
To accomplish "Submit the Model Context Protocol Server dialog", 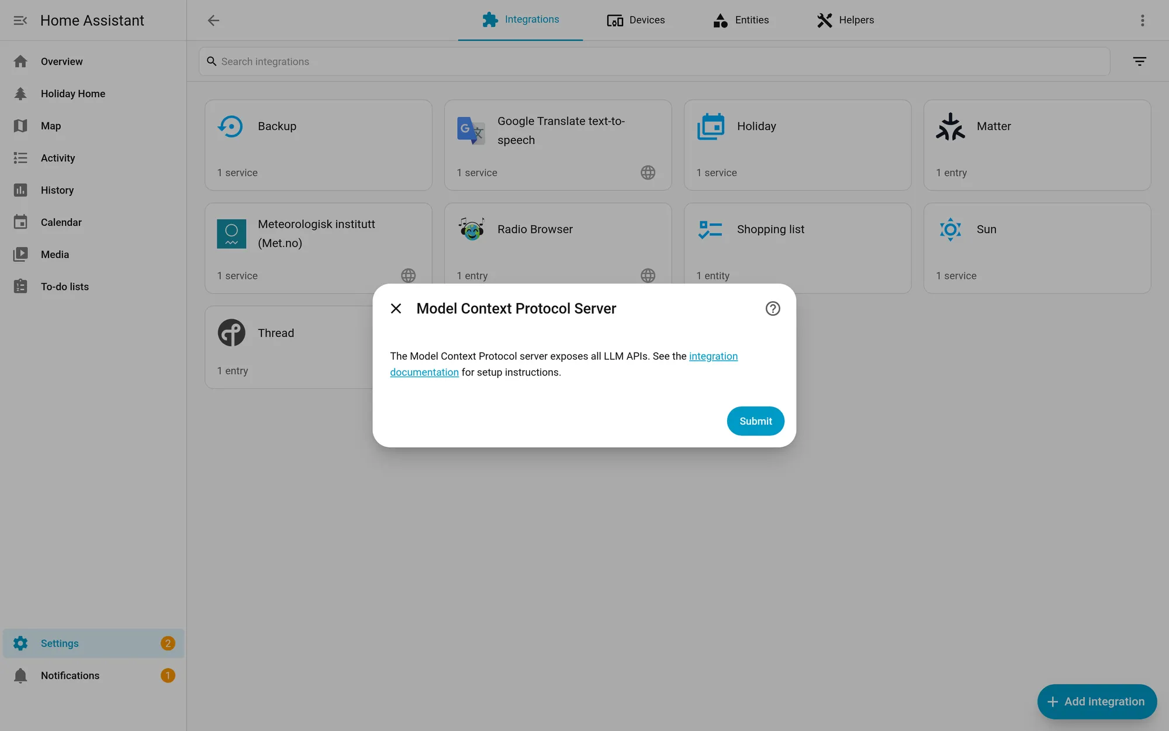I will [x=755, y=421].
